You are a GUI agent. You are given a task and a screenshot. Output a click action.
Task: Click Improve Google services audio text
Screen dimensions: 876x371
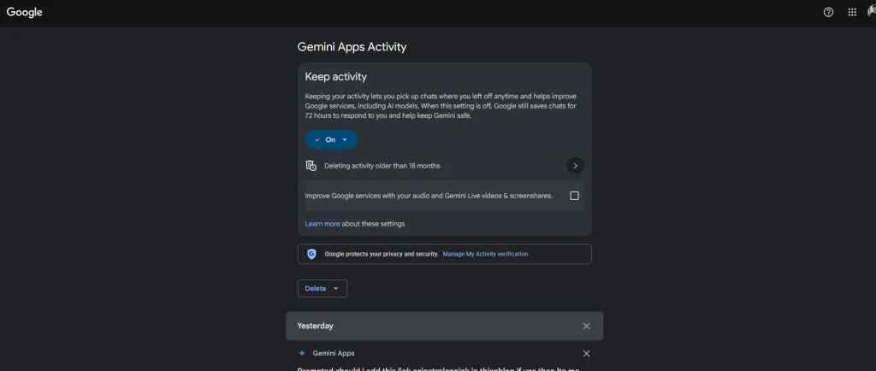pos(429,196)
